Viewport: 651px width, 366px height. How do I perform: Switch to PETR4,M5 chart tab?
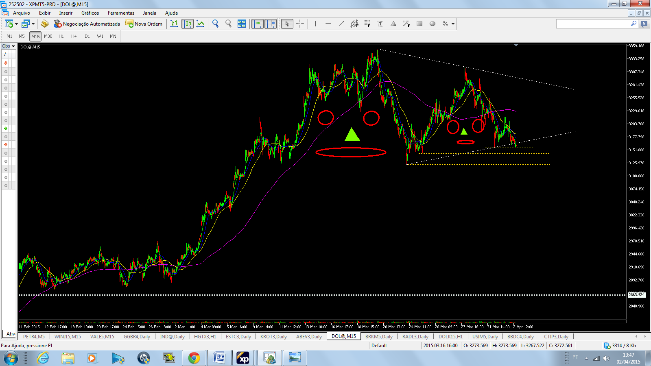point(34,336)
